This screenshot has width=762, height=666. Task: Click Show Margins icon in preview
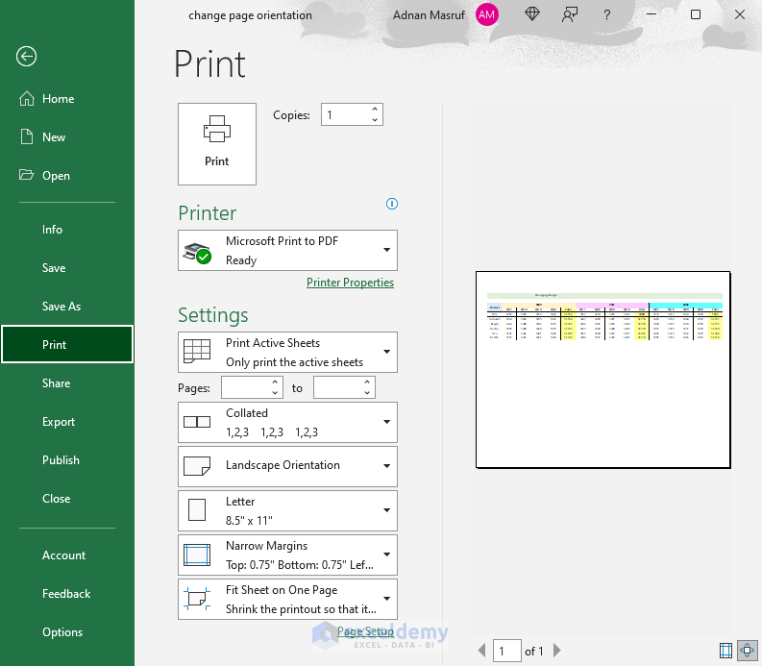point(725,651)
